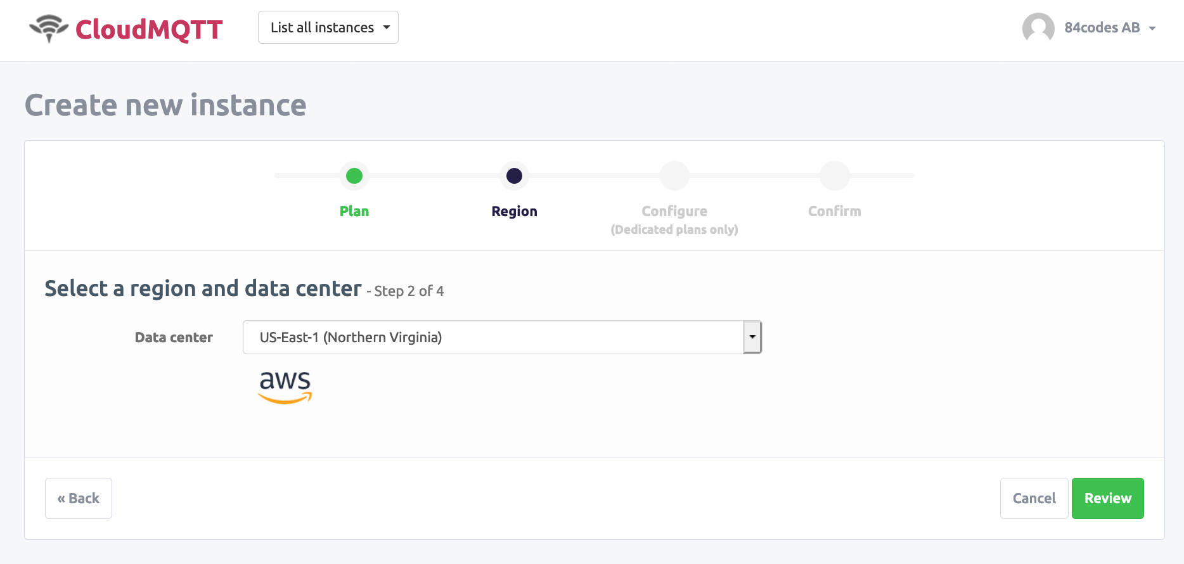Click the grey Configure step circle
Viewport: 1184px width, 564px height.
click(x=674, y=176)
